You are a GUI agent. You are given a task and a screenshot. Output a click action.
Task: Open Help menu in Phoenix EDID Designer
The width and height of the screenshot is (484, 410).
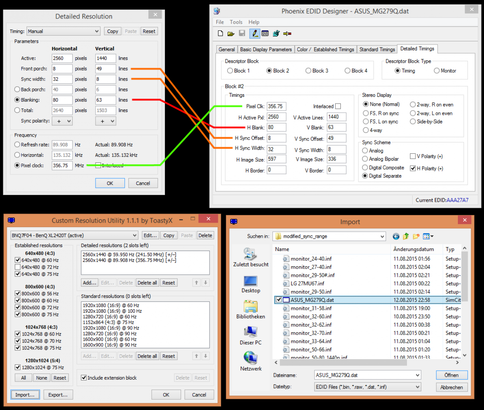coord(254,22)
